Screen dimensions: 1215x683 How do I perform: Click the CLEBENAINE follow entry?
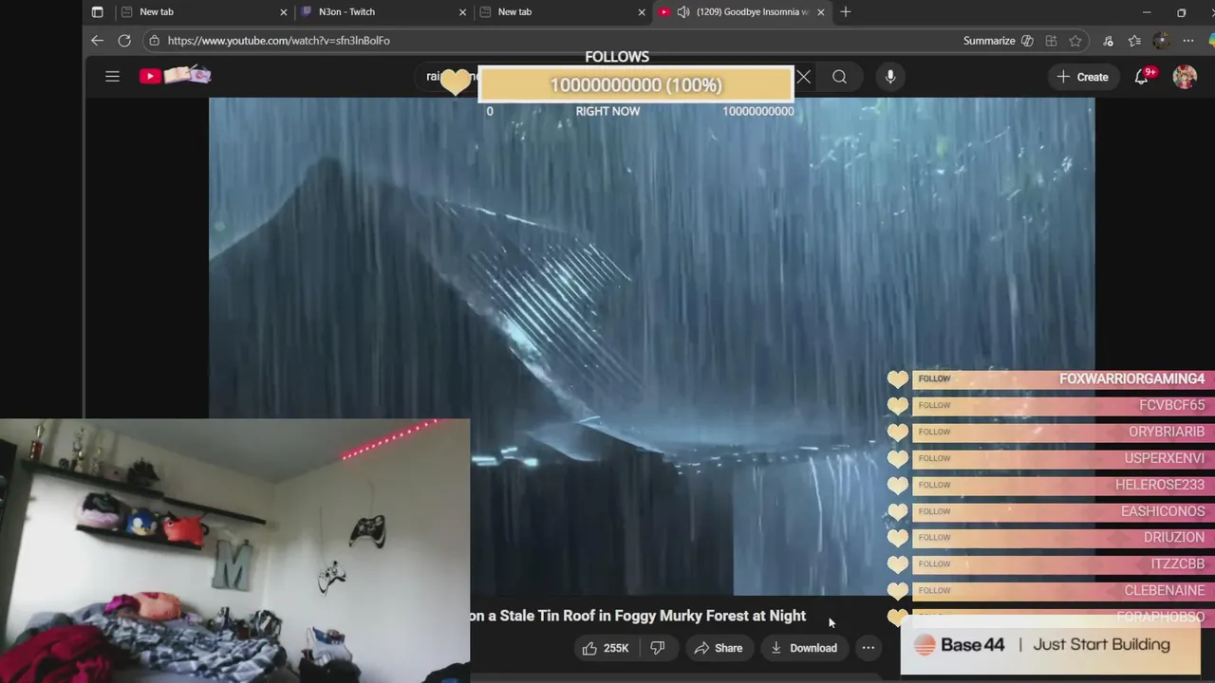[x=1051, y=590]
